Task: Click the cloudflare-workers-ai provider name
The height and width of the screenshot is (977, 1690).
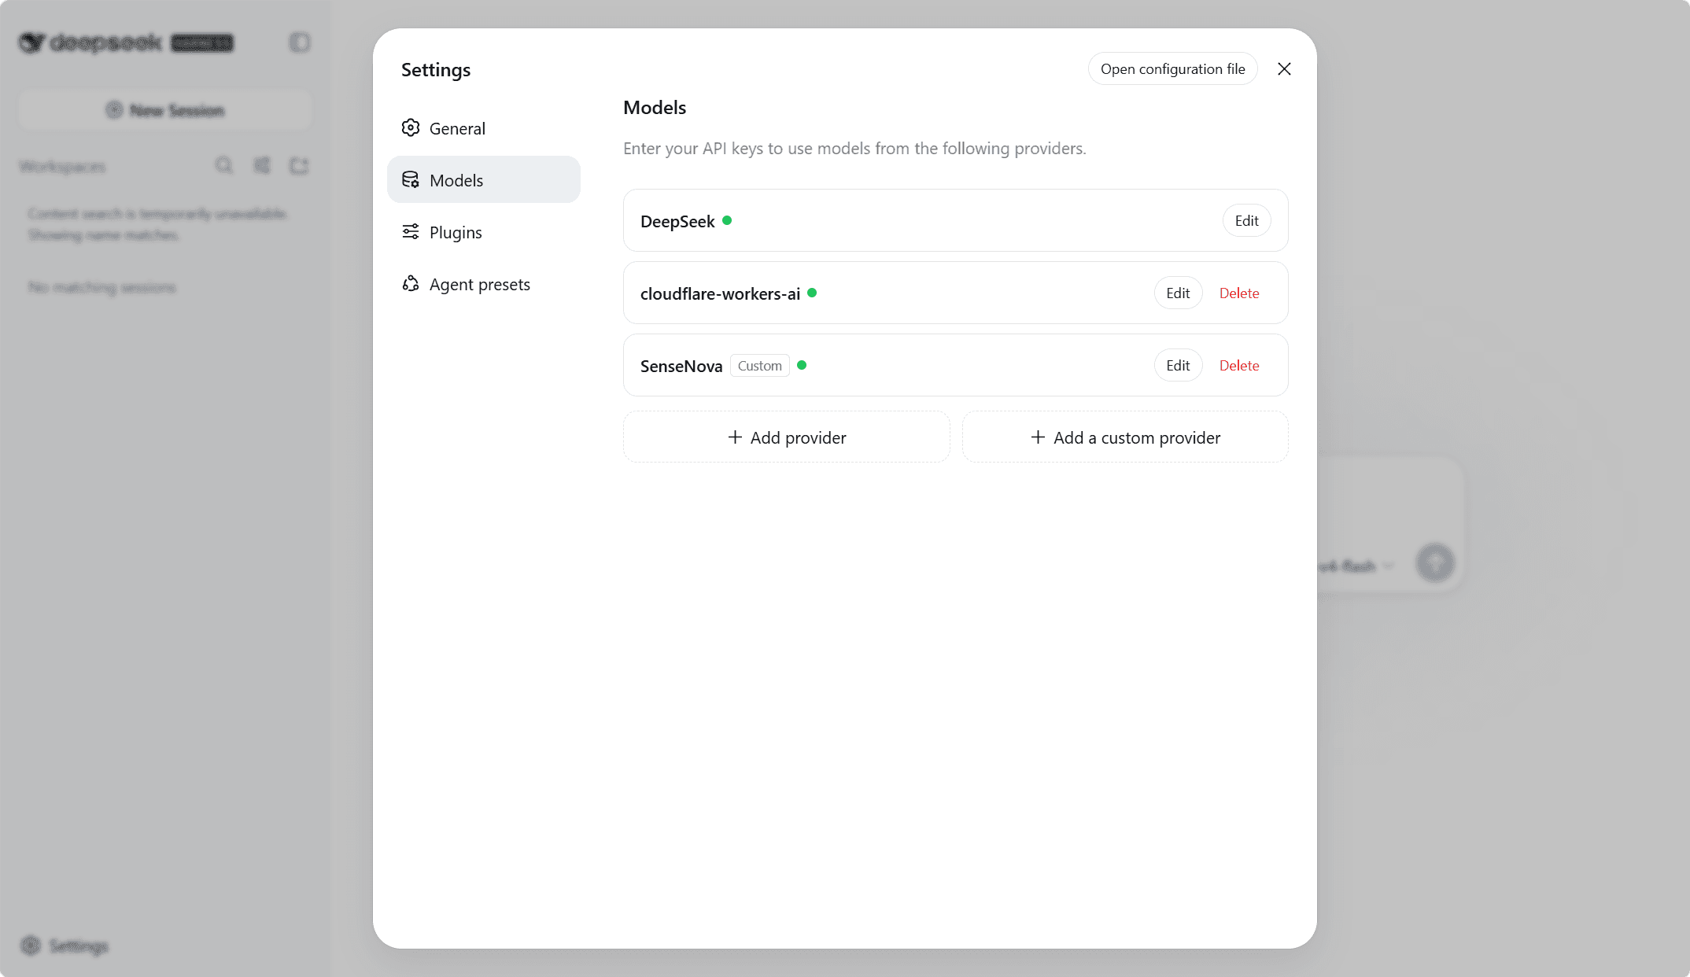Action: coord(720,294)
